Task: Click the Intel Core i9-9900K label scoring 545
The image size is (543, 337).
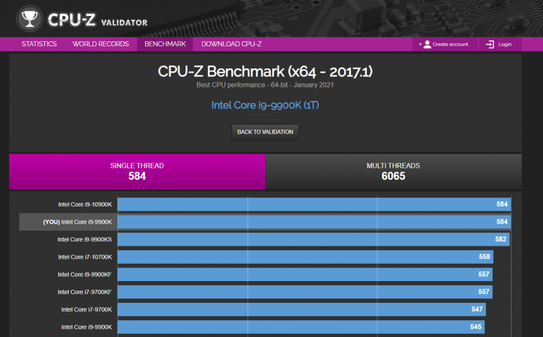Action: (x=86, y=327)
